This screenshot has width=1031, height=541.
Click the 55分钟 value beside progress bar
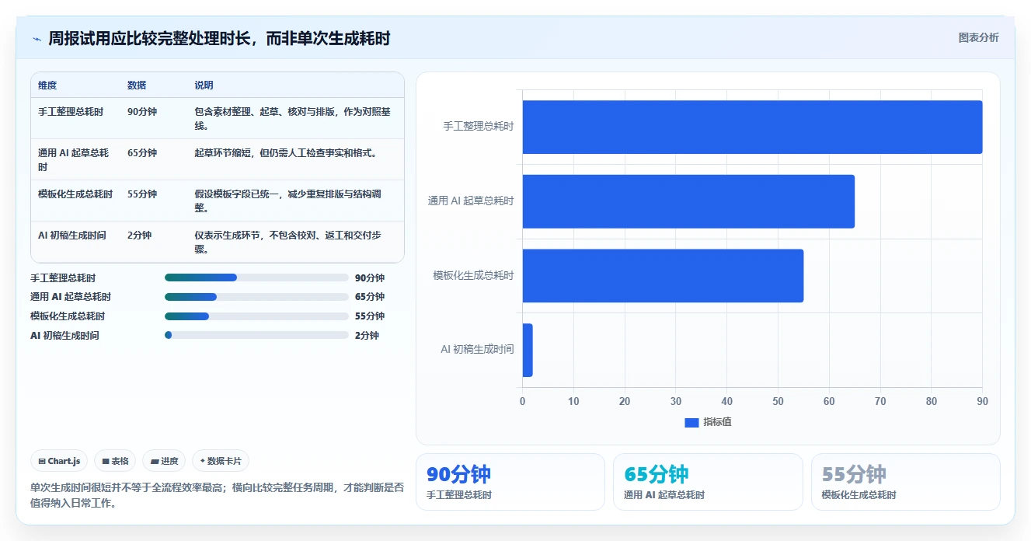pyautogui.click(x=370, y=316)
